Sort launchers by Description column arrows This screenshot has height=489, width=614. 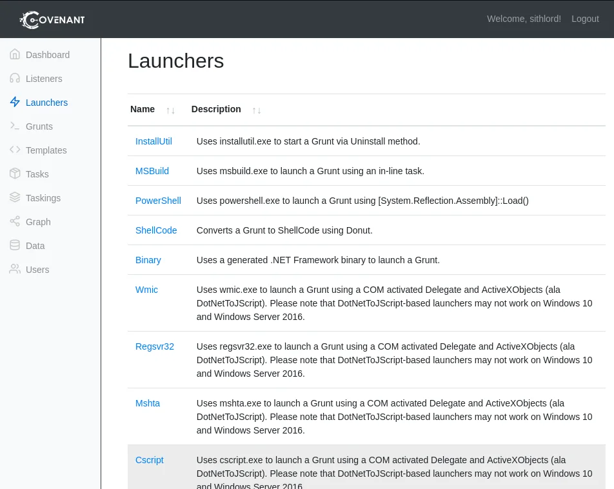(257, 110)
